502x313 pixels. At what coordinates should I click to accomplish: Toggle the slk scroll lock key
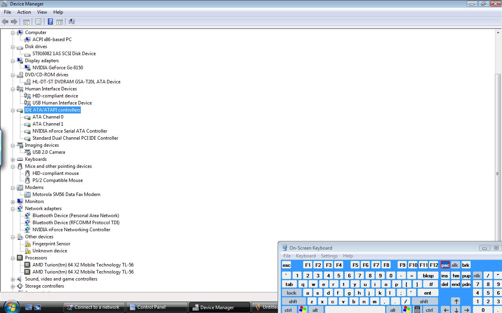click(455, 265)
